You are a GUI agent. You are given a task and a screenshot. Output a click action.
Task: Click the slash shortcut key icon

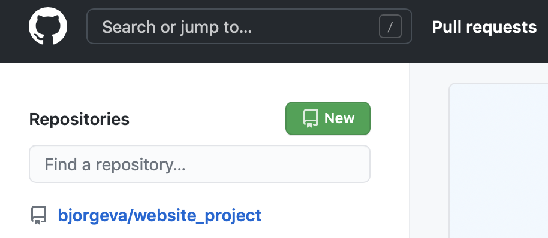click(x=390, y=26)
